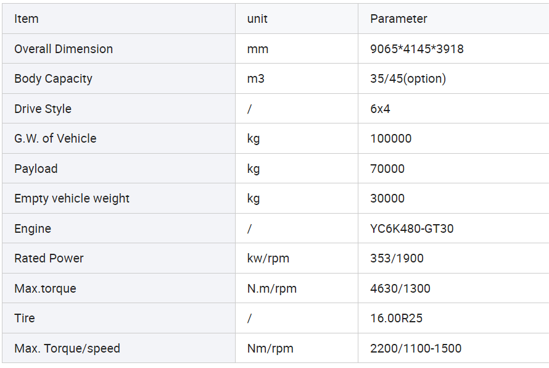Select the G.W. of Vehicle label
This screenshot has width=549, height=368.
56,138
